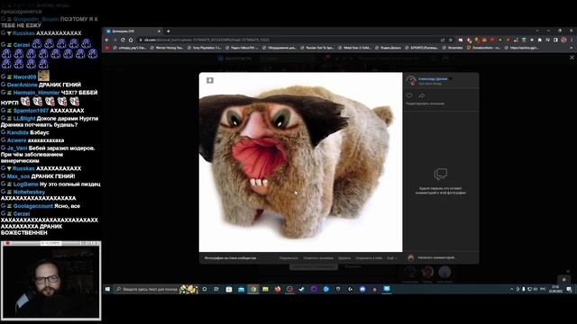Image resolution: width=577 pixels, height=324 pixels.
Task: Like the photo with the heart icon
Action: point(409,95)
